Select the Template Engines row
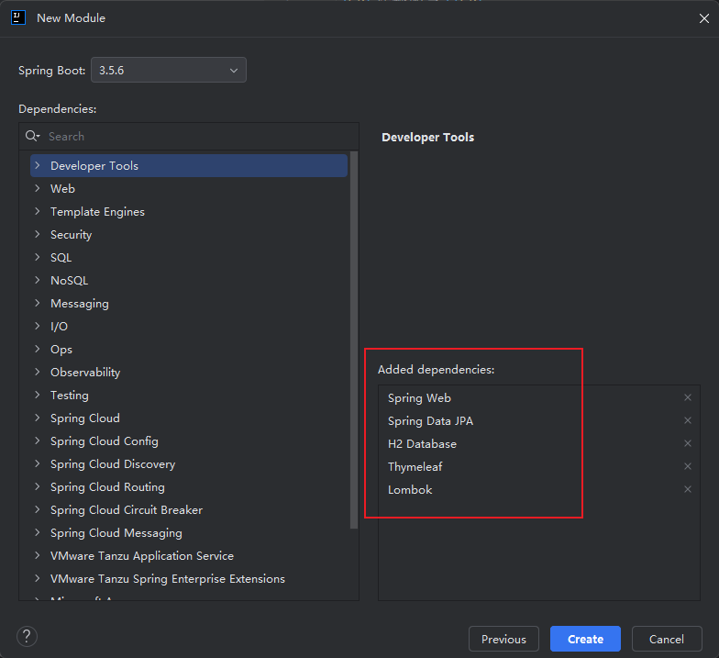The width and height of the screenshot is (719, 658). coord(189,211)
